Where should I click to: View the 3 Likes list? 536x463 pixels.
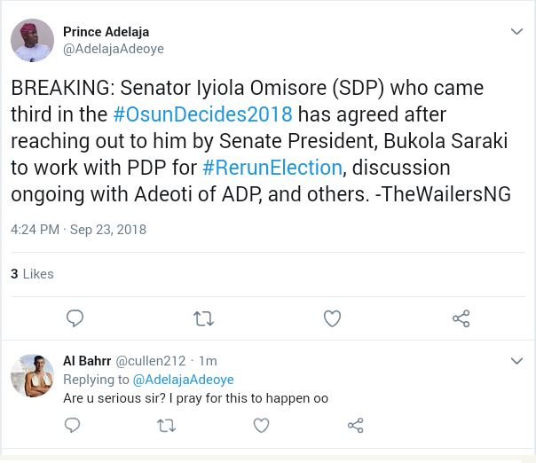(32, 274)
